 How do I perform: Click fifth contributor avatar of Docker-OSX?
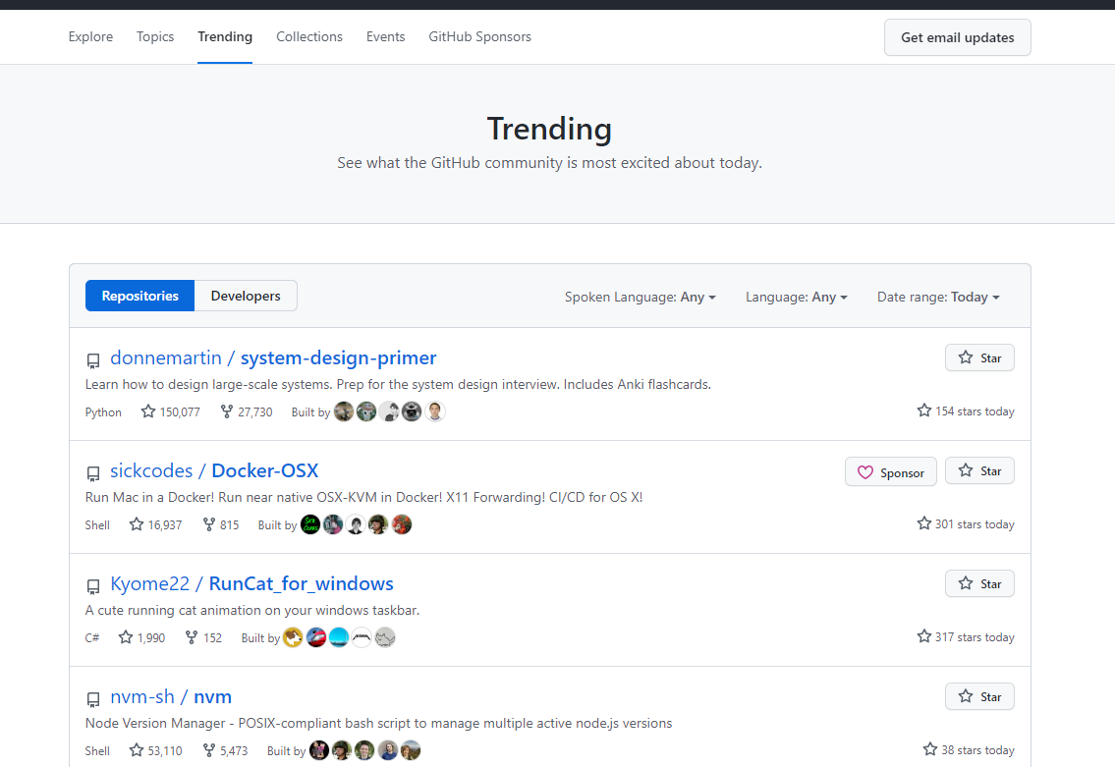[402, 524]
